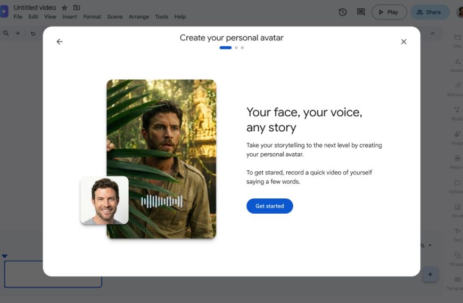Go back using the dialog's left arrow
The image size is (463, 303).
point(60,41)
